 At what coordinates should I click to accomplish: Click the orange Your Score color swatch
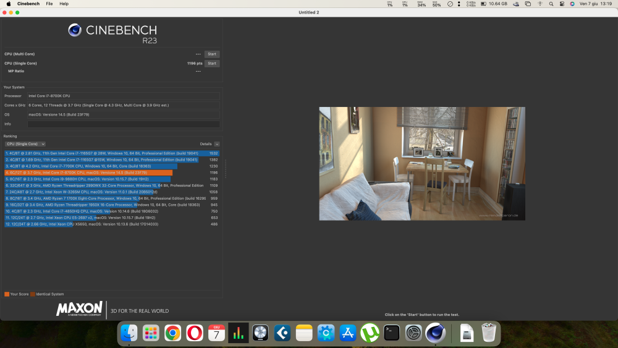[7, 294]
